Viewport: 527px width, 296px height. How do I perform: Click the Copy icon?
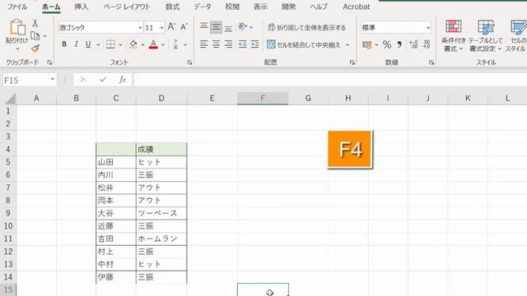pyautogui.click(x=35, y=35)
